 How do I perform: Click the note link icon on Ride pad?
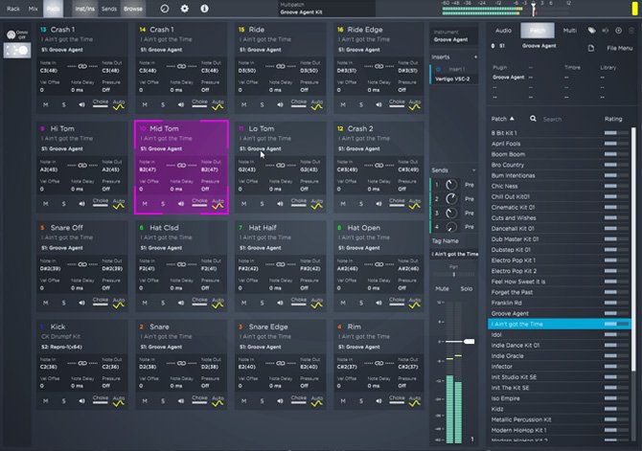pos(281,65)
